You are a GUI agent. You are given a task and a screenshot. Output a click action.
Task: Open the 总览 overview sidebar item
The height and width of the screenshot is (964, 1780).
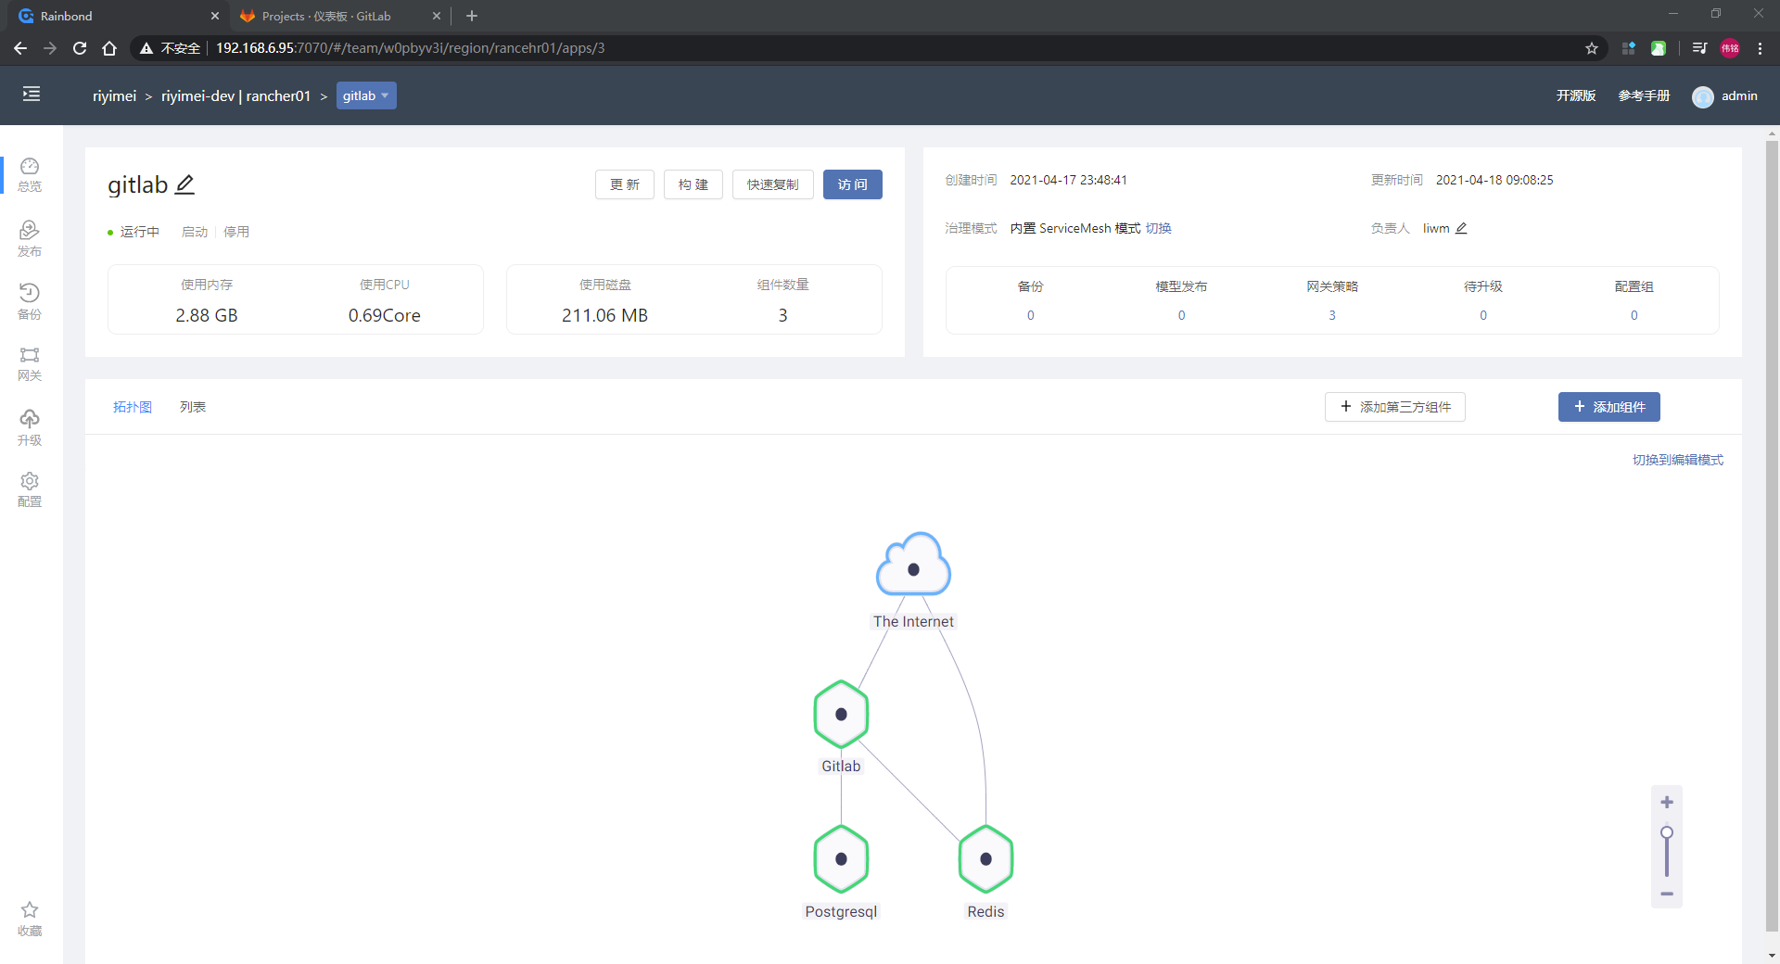click(30, 174)
